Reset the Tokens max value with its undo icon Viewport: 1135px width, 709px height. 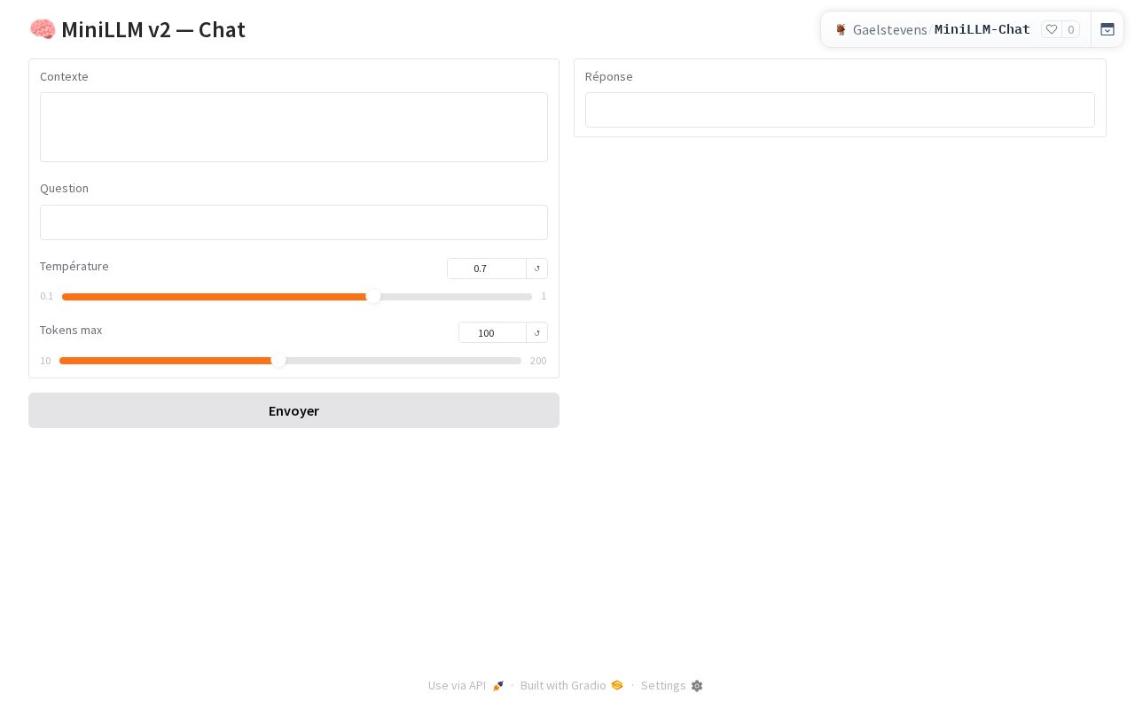(x=536, y=332)
